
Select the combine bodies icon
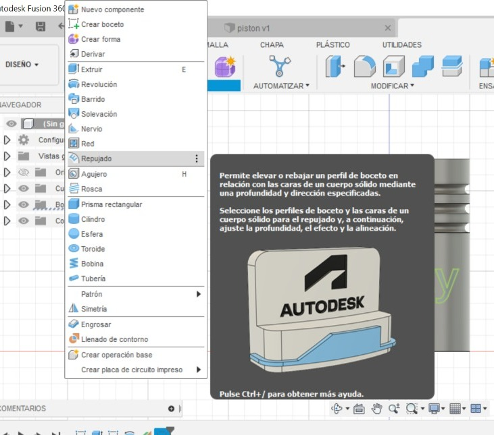coord(423,66)
